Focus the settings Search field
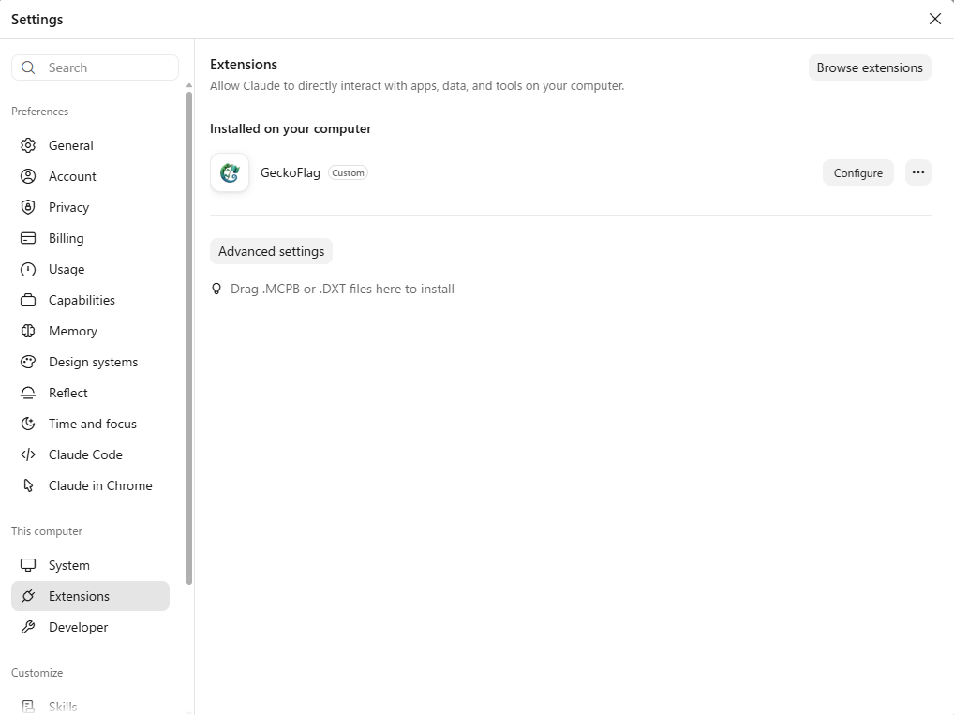 click(95, 67)
